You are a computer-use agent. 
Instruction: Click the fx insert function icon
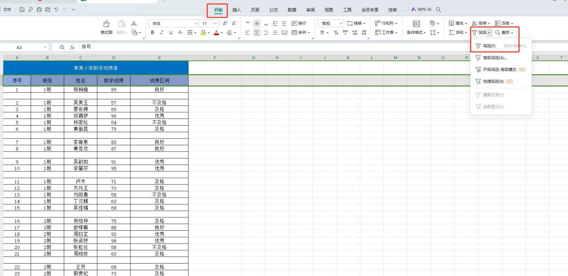tap(72, 47)
